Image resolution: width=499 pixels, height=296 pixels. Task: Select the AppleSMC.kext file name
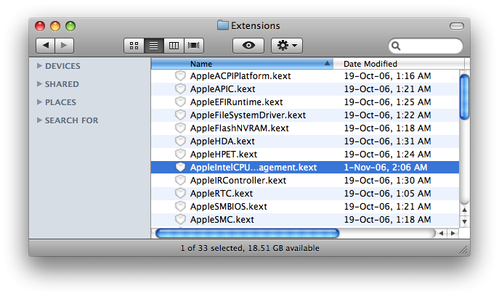tap(222, 219)
